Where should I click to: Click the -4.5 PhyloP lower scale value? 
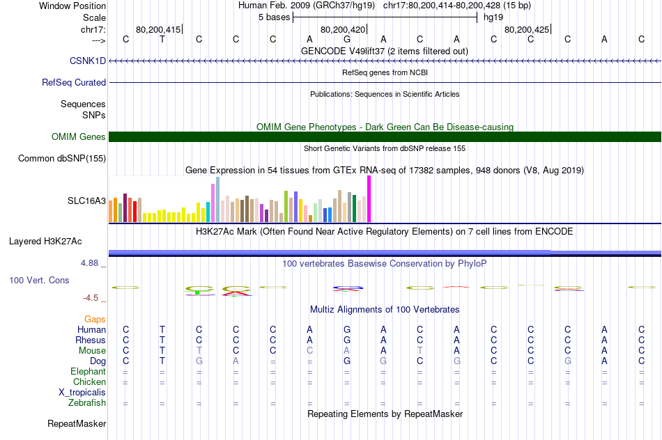pos(91,298)
